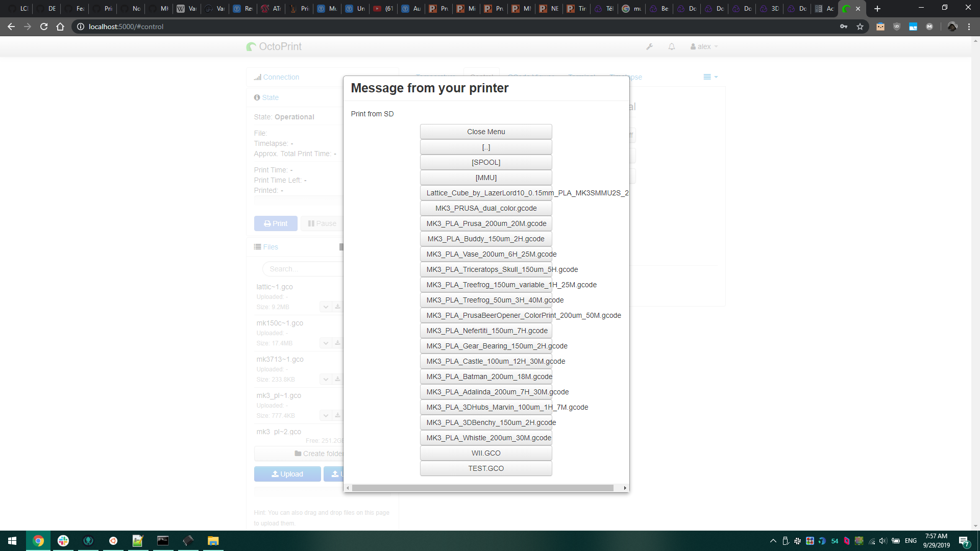Download the lattic~1.gco file
This screenshot has height=551, width=980.
click(x=337, y=307)
